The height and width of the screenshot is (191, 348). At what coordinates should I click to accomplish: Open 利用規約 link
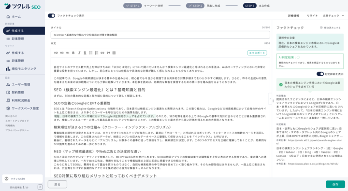point(10,125)
